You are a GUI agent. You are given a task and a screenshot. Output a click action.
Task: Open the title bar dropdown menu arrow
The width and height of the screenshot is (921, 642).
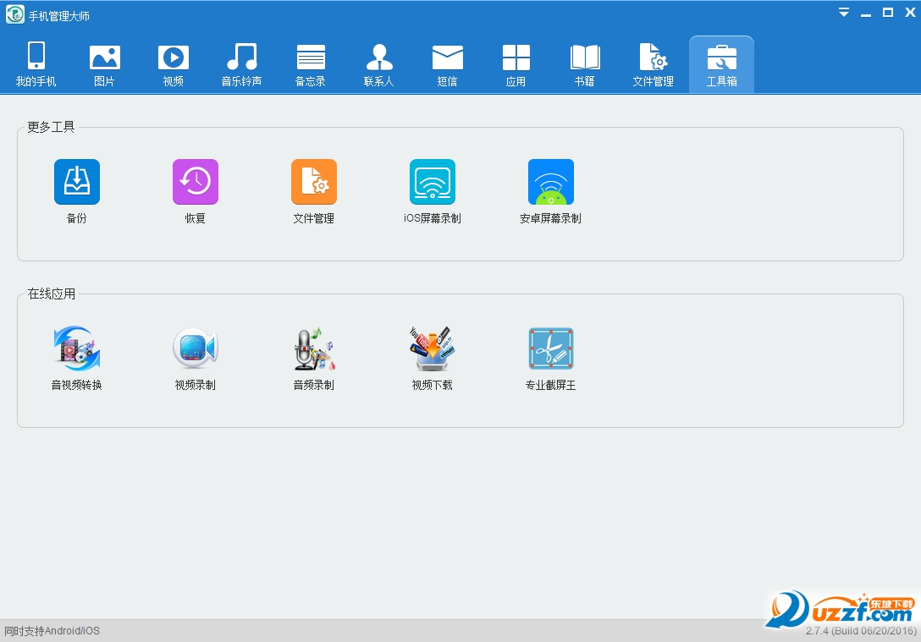click(x=844, y=13)
